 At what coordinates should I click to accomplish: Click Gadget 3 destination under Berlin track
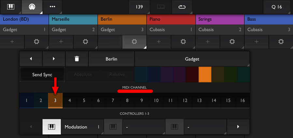tap(122, 30)
